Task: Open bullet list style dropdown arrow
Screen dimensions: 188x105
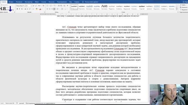Action: [49, 6]
